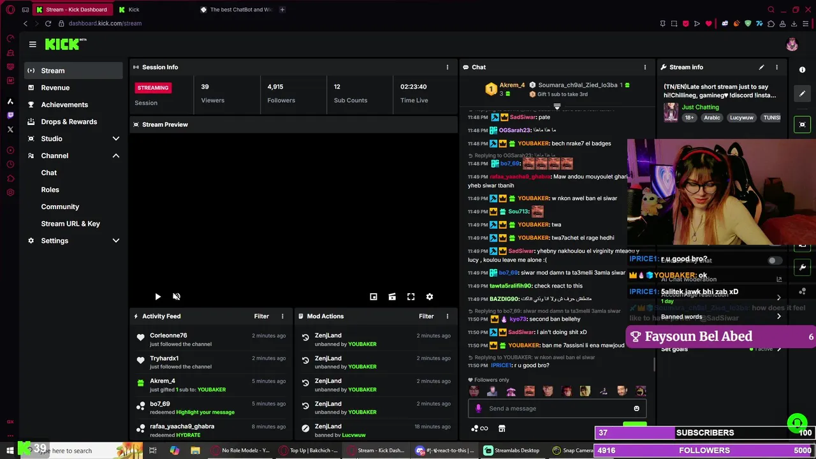Open Streamlabs Desktop from taskbar

pos(512,451)
